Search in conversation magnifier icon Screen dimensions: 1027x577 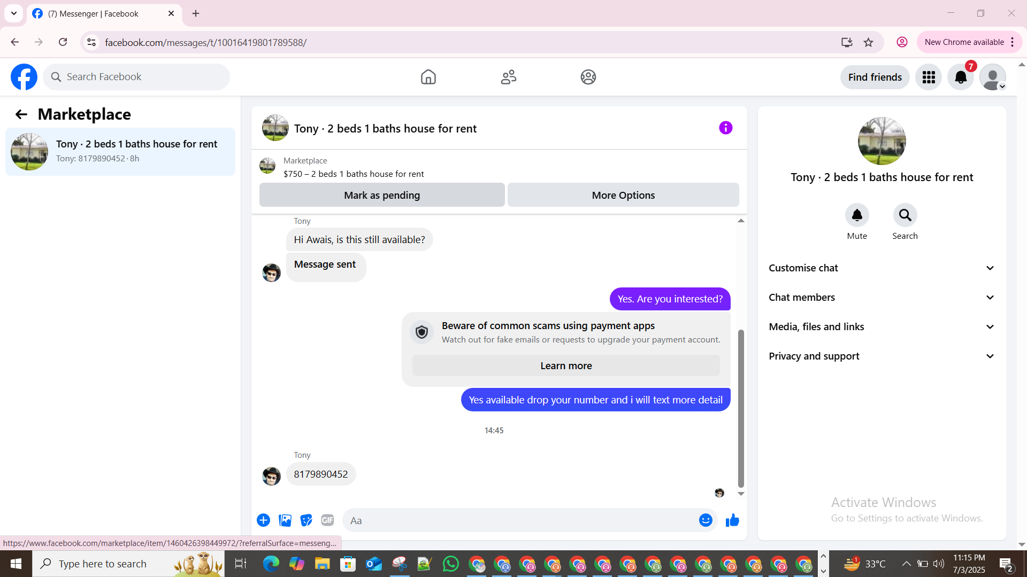[905, 215]
